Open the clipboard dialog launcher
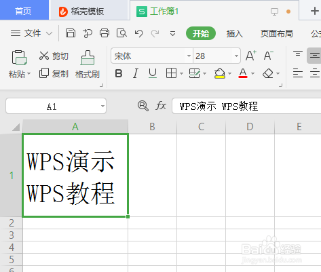The image size is (321, 272). pyautogui.click(x=102, y=85)
